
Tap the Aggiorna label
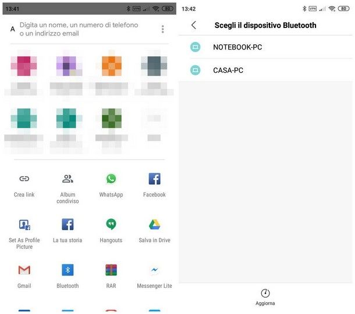click(x=265, y=303)
